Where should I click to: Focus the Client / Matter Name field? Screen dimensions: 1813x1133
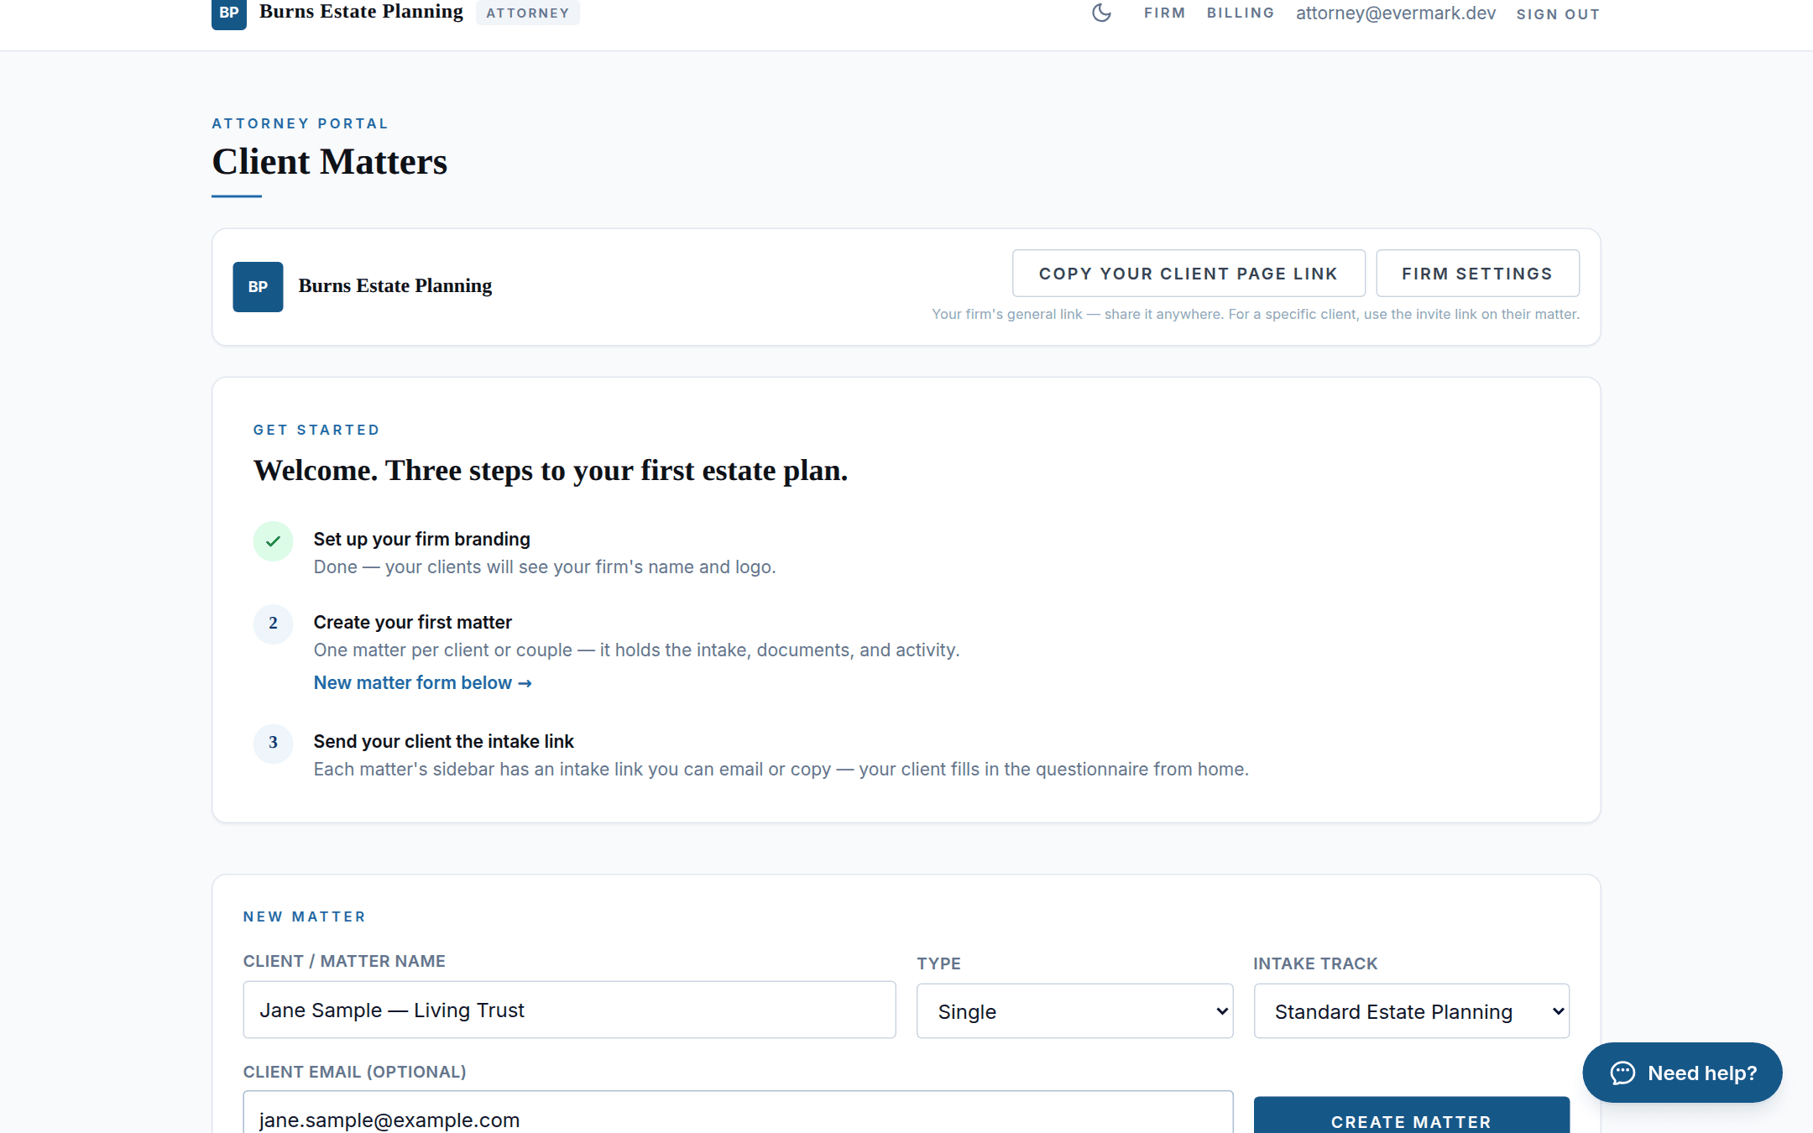569,1010
